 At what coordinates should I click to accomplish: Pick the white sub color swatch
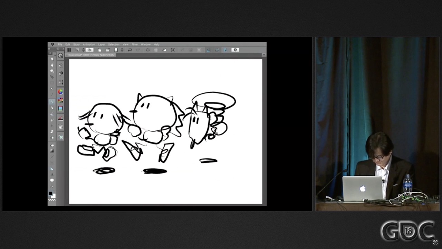53,196
